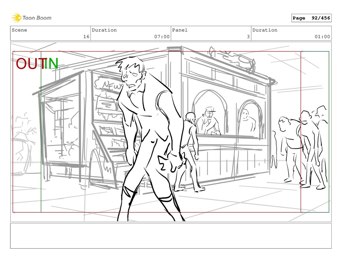
Task: Select the Page 92/456 box
Action: pyautogui.click(x=311, y=18)
